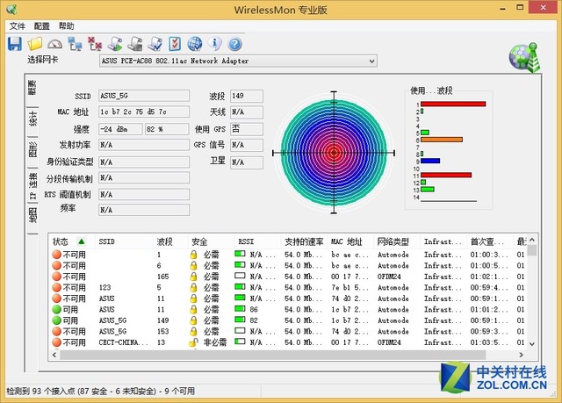Open the 帮助 menu

67,26
